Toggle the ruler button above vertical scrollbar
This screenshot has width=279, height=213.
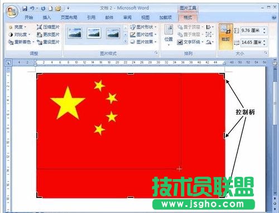click(x=275, y=63)
